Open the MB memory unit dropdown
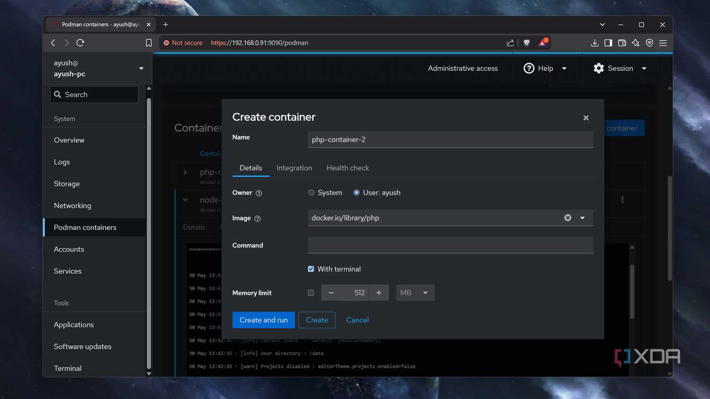 pyautogui.click(x=415, y=293)
